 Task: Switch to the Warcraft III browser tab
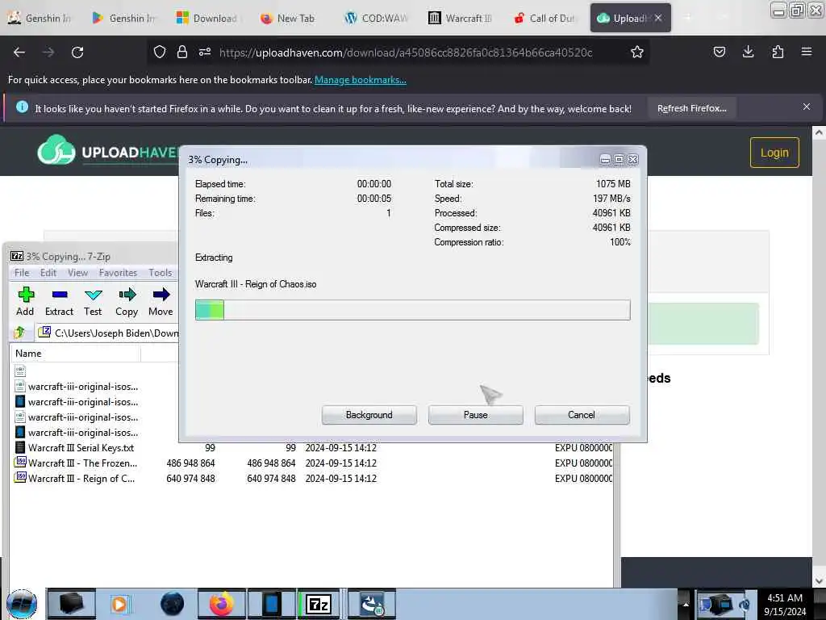point(461,18)
